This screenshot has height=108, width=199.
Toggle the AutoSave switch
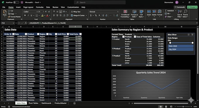point(16,2)
